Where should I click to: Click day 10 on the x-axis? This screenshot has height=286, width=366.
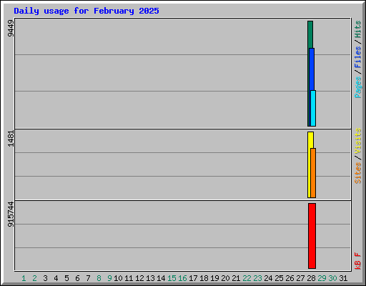click(118, 278)
